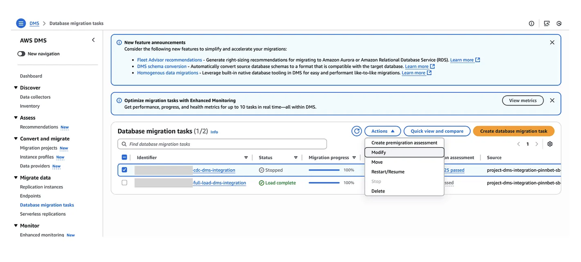Viewport: 581px width, 262px height.
Task: Open the Status column filter dropdown
Action: coord(295,157)
